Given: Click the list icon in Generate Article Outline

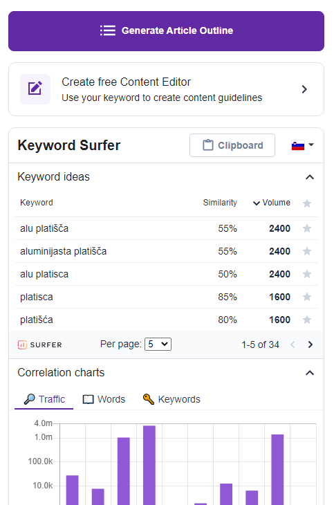Looking at the screenshot, I should pyautogui.click(x=108, y=30).
